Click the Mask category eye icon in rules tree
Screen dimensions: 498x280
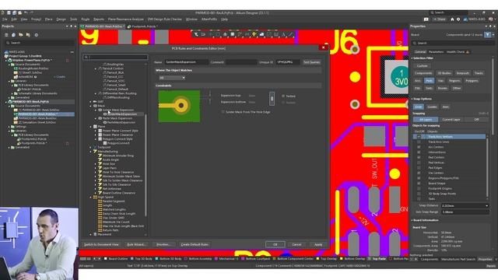pos(95,106)
